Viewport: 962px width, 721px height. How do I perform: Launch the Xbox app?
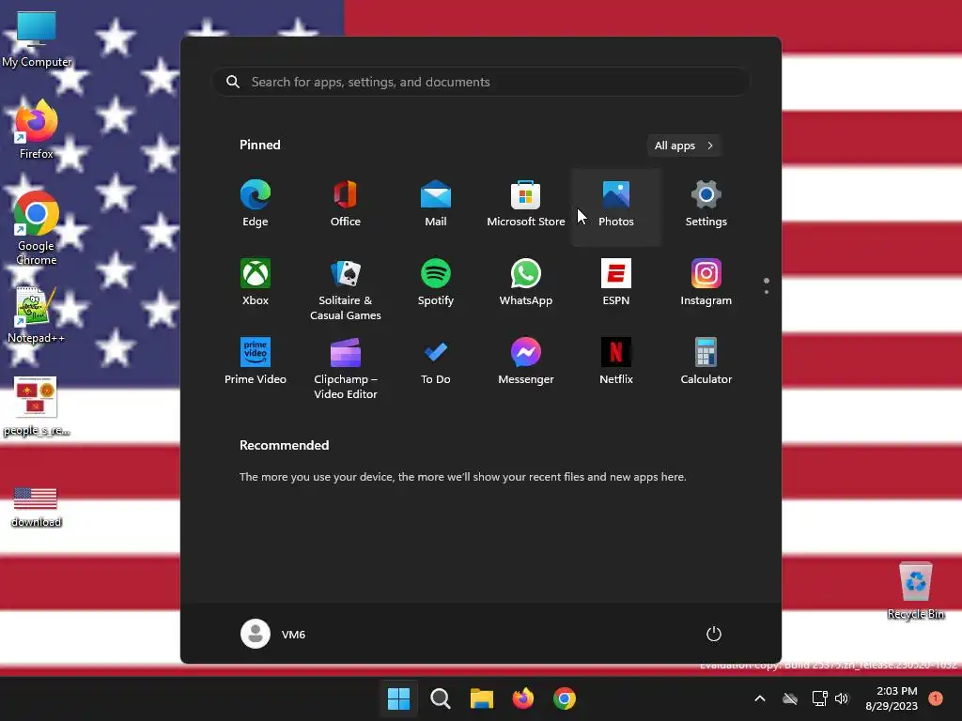coord(256,283)
